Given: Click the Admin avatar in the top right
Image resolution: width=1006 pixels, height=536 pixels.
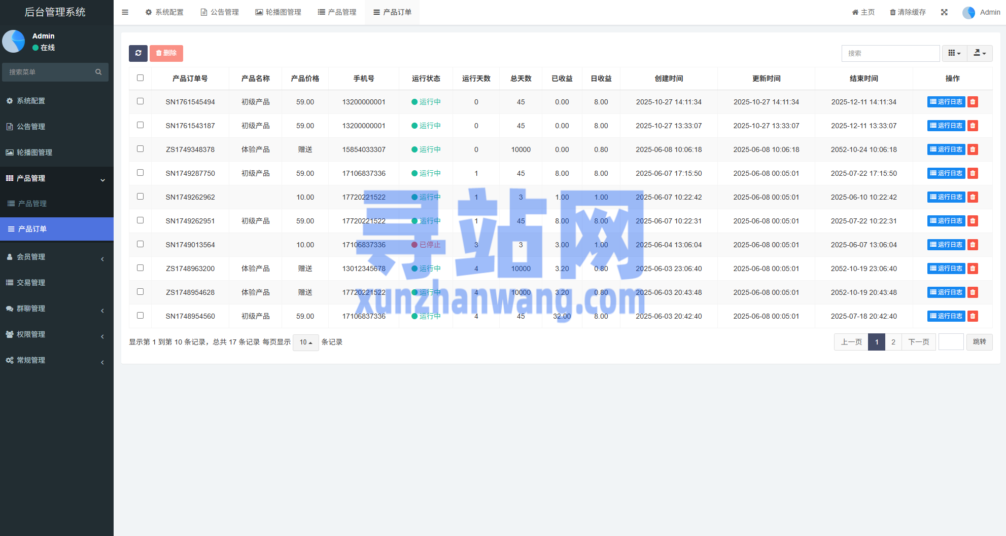Looking at the screenshot, I should pos(968,12).
